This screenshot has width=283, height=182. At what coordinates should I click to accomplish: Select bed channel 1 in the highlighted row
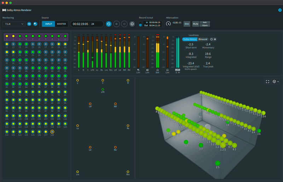(x=7, y=36)
